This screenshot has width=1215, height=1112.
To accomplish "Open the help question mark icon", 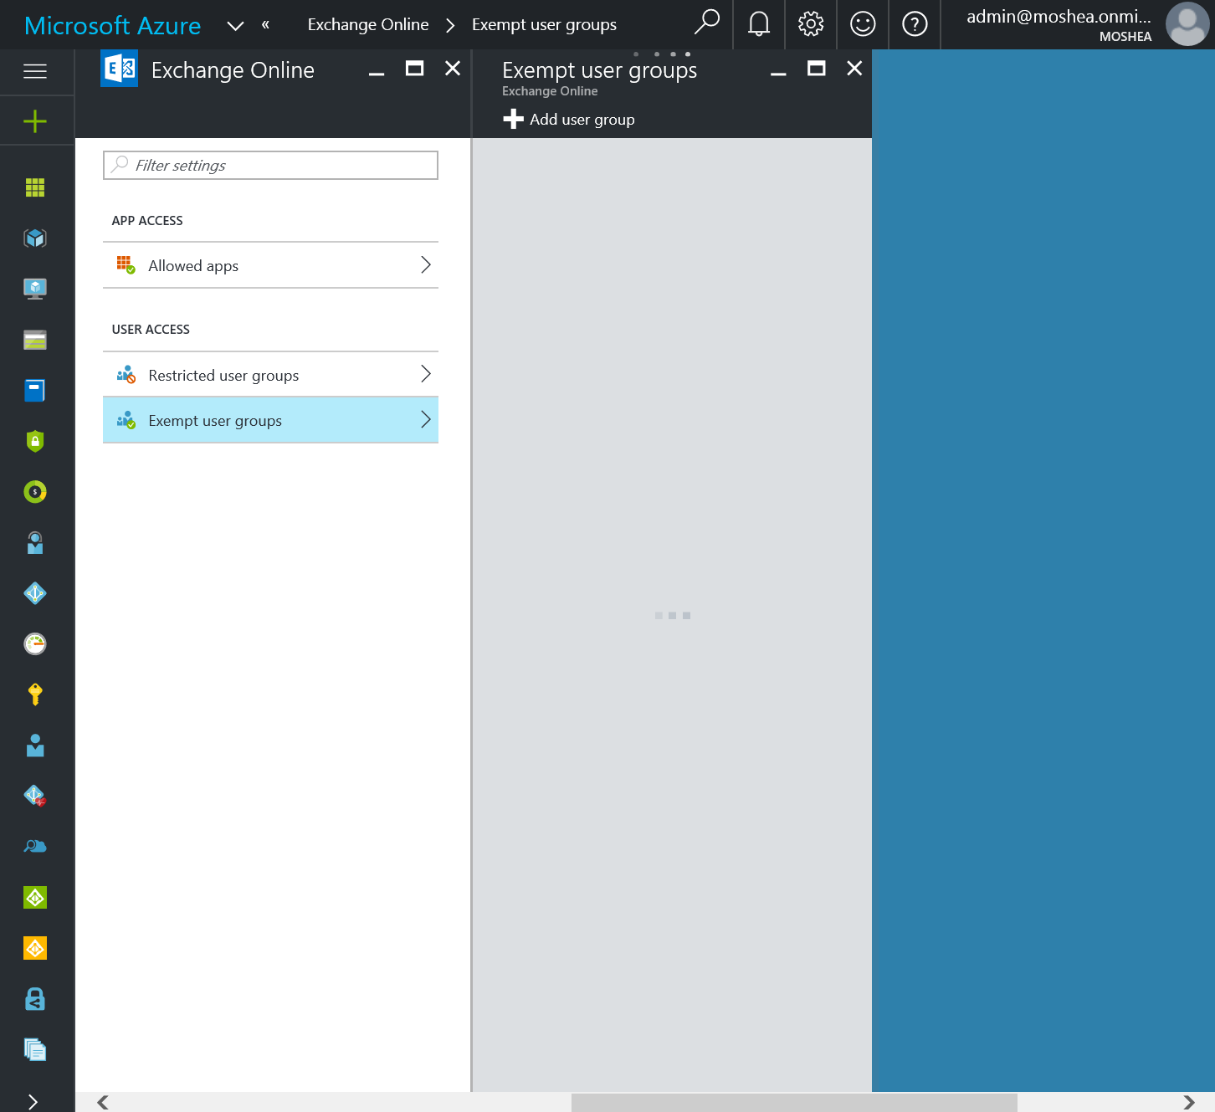I will tap(915, 24).
